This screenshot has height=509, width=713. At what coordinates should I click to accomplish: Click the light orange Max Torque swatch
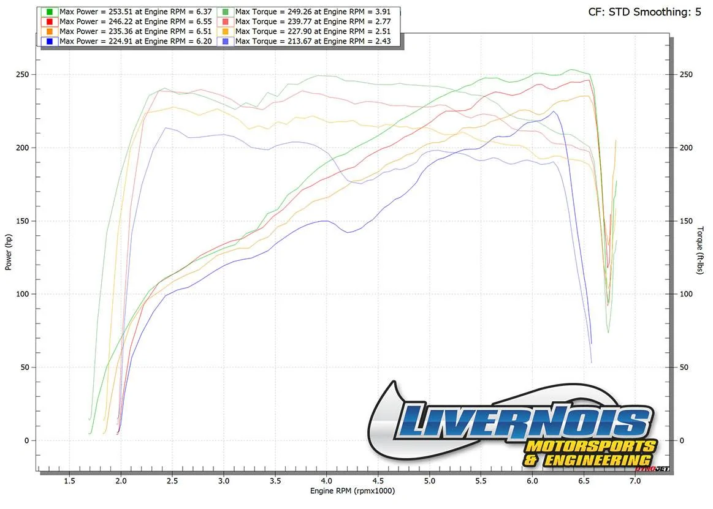(x=226, y=31)
